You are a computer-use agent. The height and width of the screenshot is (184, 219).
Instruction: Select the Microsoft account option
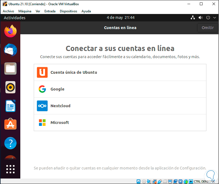pos(120,123)
